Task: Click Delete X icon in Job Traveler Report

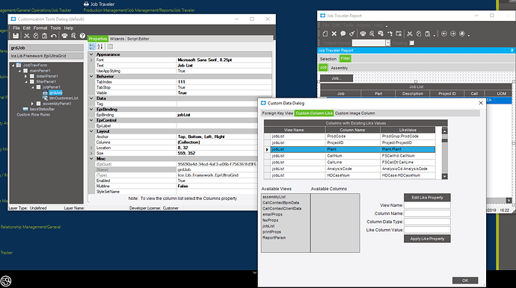Action: [x=334, y=34]
